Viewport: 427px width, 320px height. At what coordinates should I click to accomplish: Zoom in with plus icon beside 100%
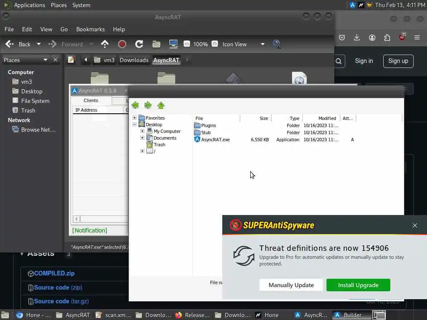pos(215,44)
